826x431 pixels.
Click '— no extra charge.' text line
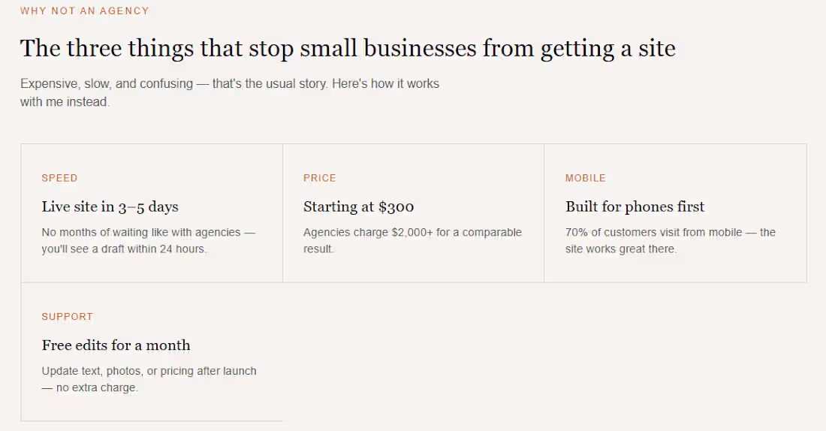click(90, 387)
